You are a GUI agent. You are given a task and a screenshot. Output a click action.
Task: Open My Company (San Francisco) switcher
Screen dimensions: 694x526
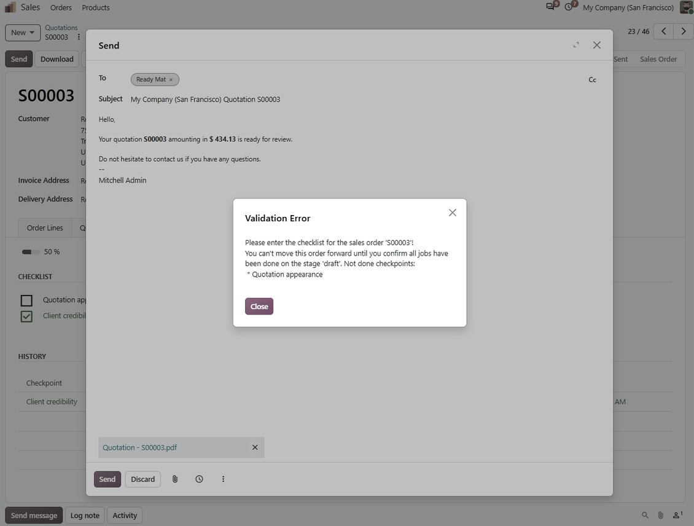(x=628, y=7)
